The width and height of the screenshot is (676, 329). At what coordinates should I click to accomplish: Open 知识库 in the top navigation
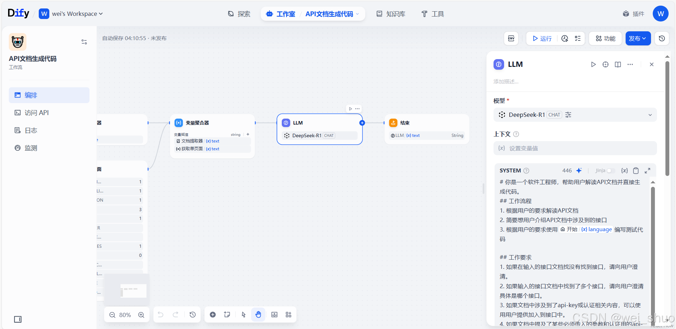tap(391, 14)
